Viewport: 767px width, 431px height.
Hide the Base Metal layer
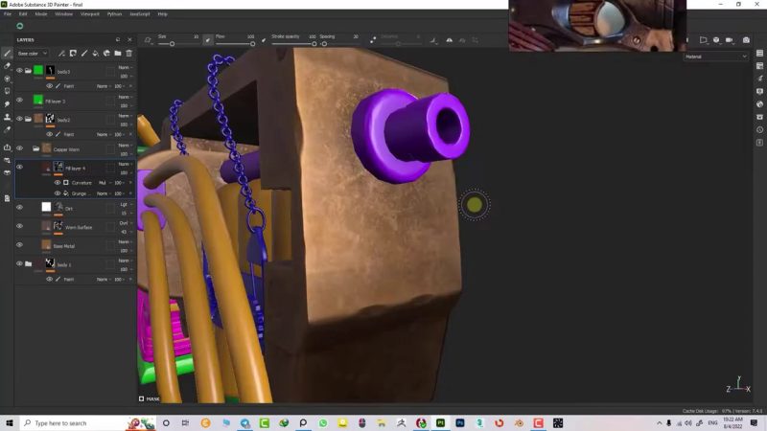tap(19, 245)
